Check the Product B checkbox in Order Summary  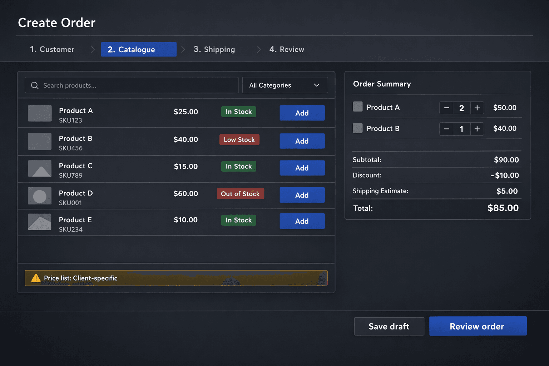pyautogui.click(x=357, y=128)
